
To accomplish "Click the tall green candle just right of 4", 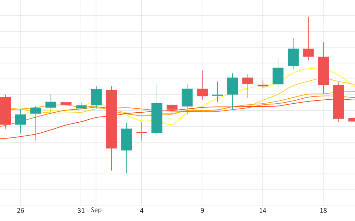I will [157, 118].
